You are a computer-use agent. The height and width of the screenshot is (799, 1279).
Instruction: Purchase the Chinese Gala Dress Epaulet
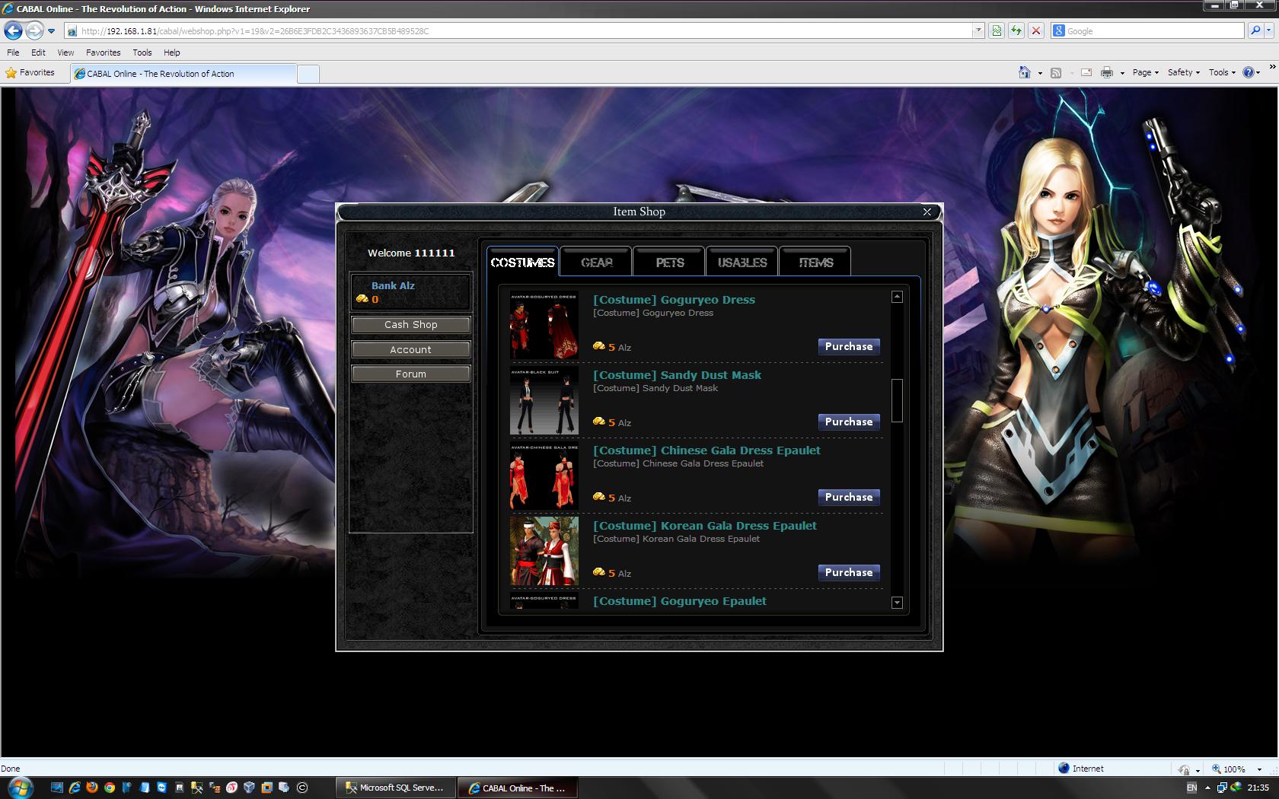849,497
